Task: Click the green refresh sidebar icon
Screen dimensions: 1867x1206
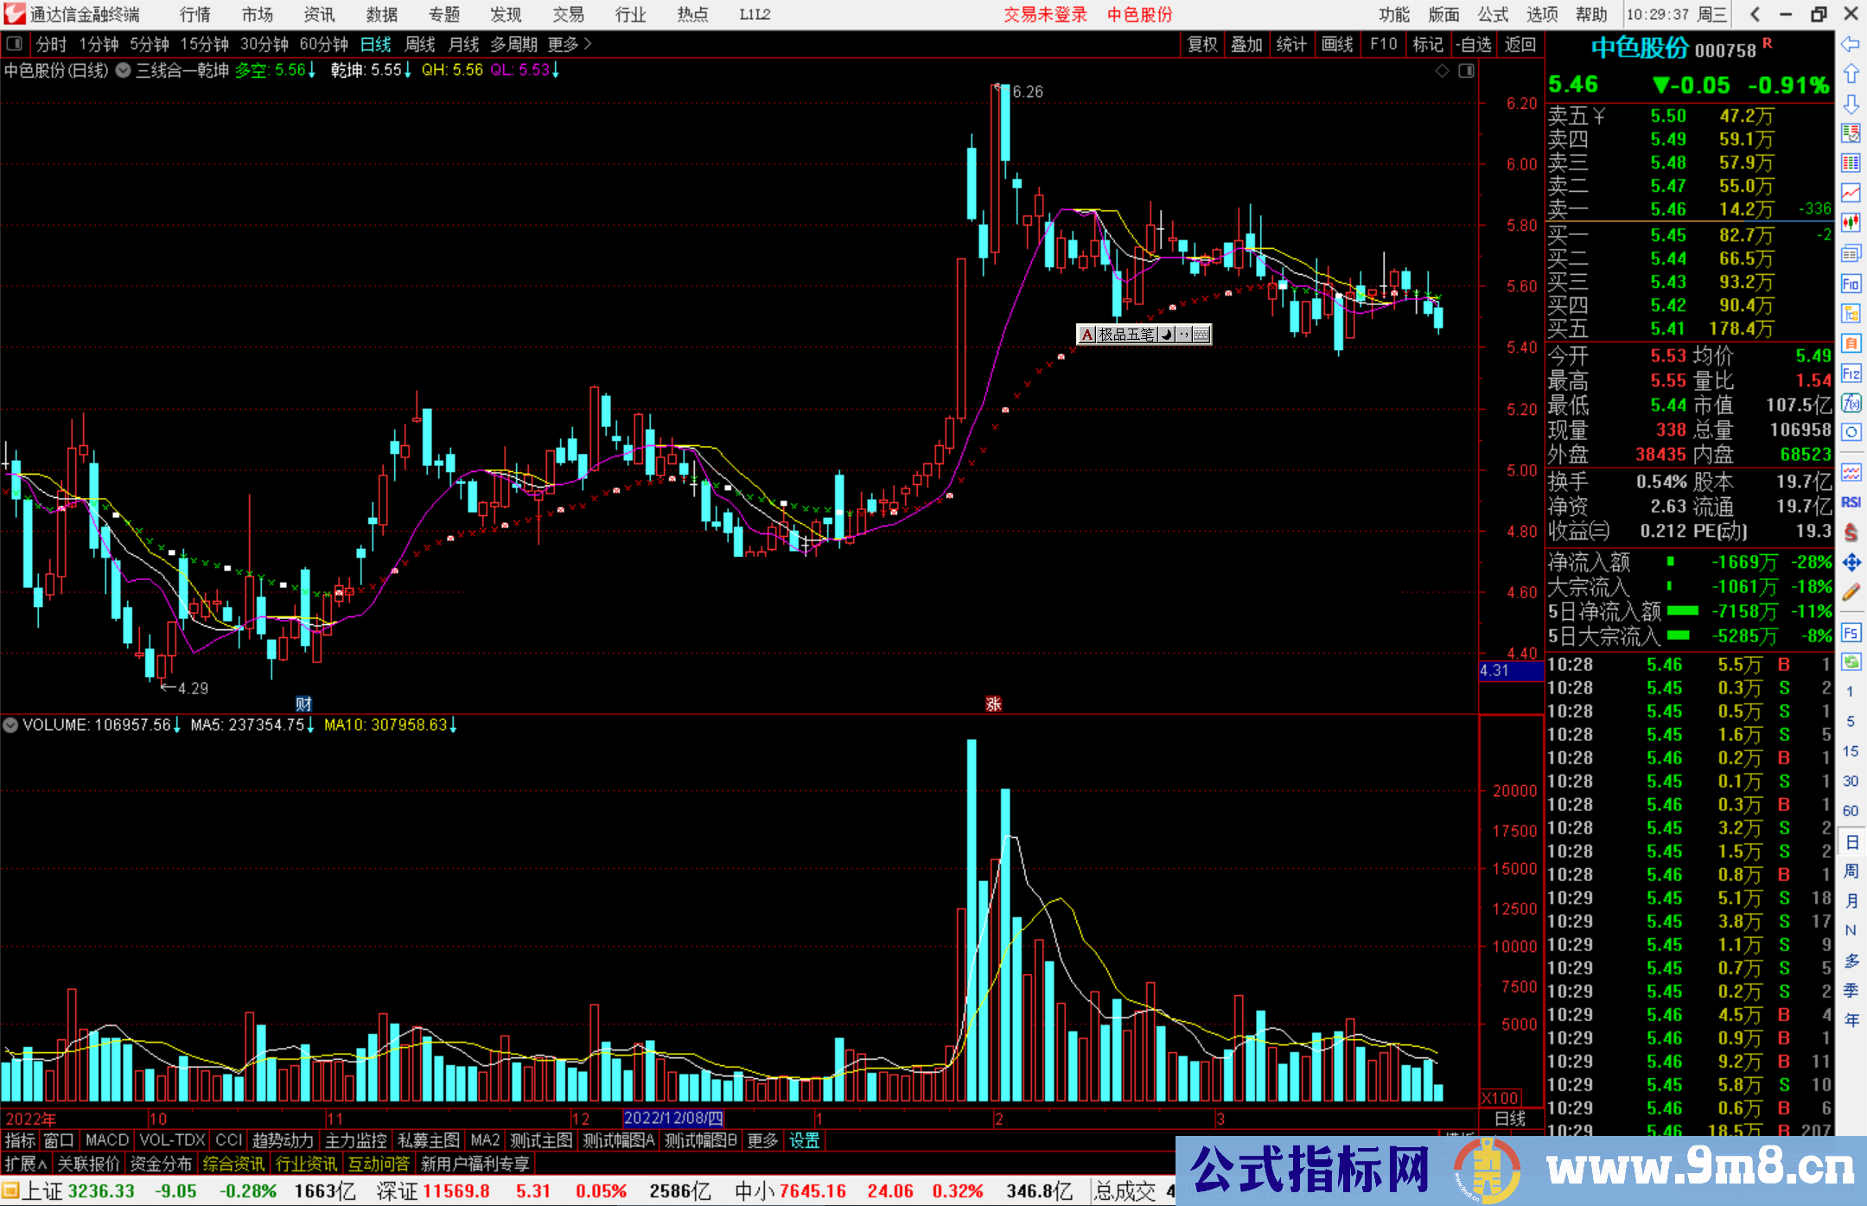Action: point(1851,662)
